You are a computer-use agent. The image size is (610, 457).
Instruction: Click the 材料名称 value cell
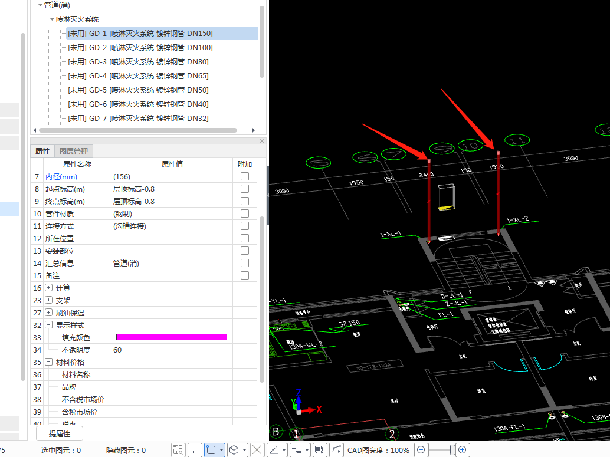172,374
